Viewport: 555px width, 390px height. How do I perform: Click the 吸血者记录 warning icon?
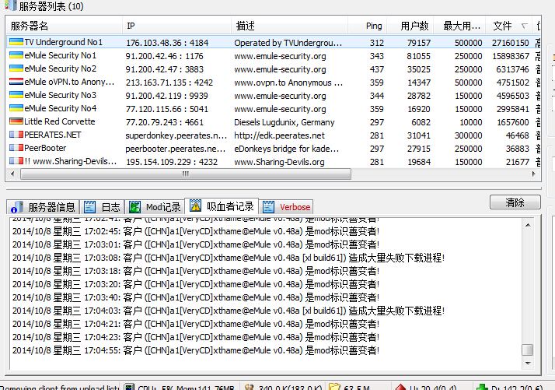[x=195, y=206]
